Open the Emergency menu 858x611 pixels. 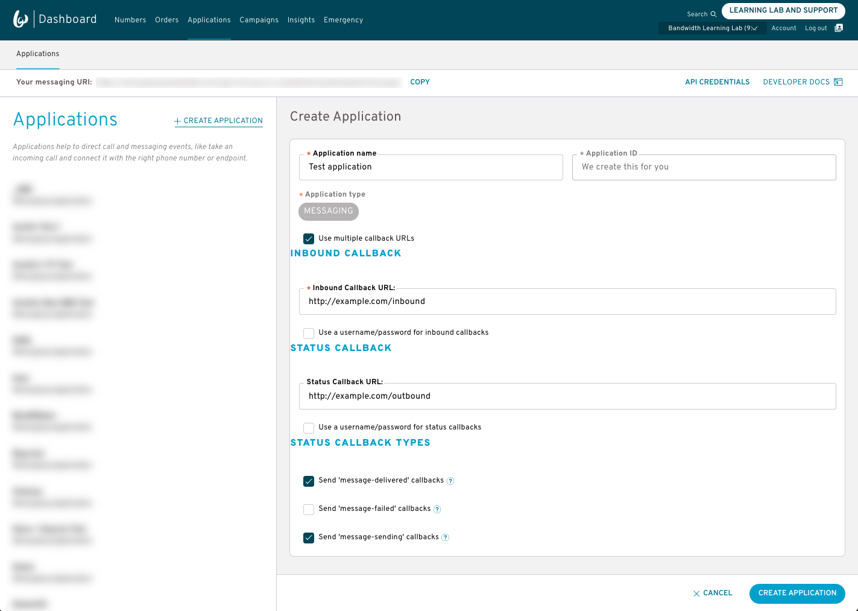click(x=344, y=20)
